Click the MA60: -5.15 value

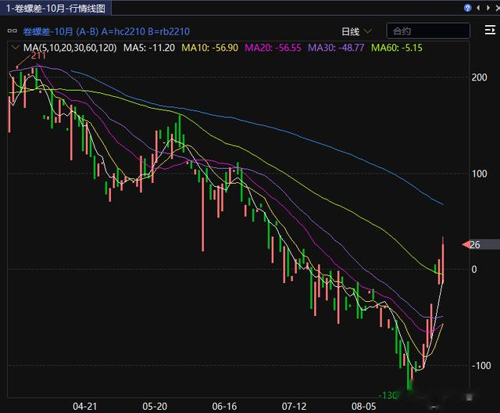[397, 48]
